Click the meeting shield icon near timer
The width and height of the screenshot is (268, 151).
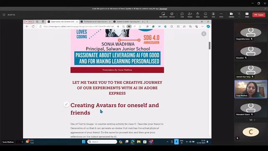click(4, 15)
